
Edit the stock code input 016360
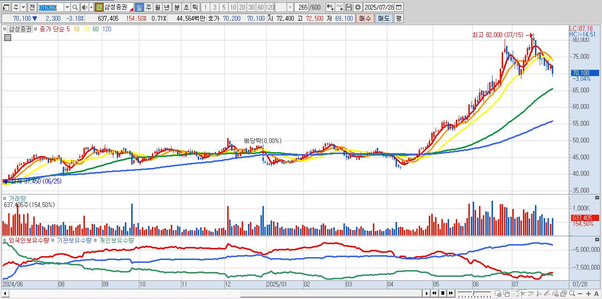[x=51, y=7]
